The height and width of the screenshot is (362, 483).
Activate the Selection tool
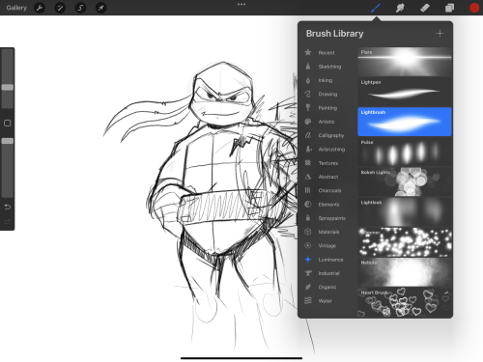(x=80, y=8)
